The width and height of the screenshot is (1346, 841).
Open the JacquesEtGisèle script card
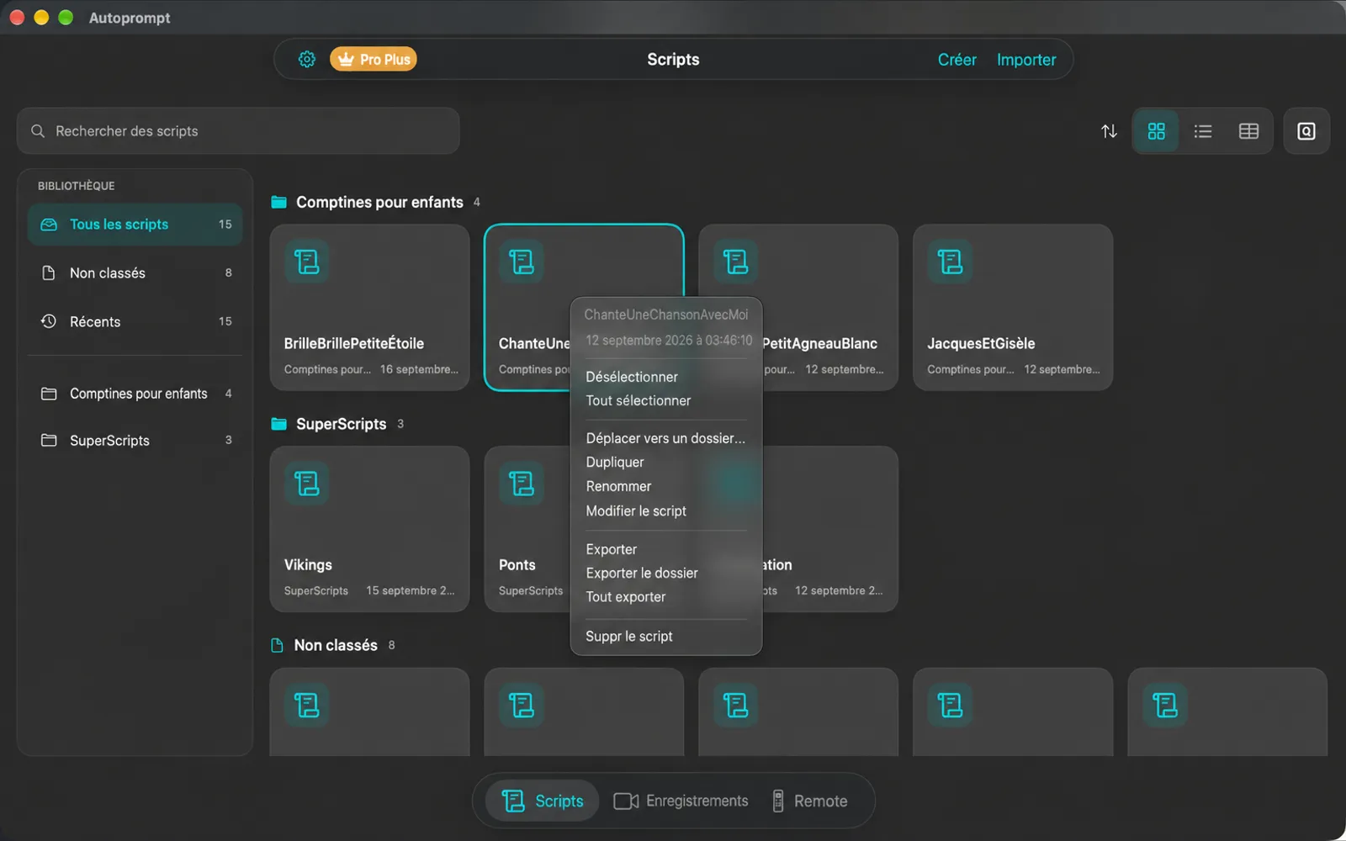coord(1013,307)
